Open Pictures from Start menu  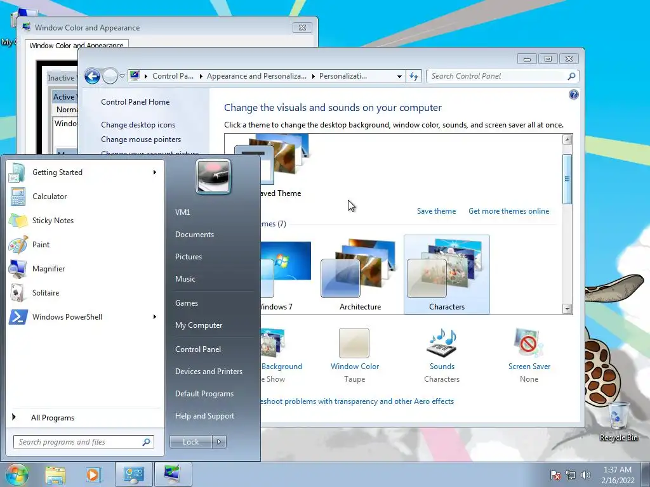188,257
